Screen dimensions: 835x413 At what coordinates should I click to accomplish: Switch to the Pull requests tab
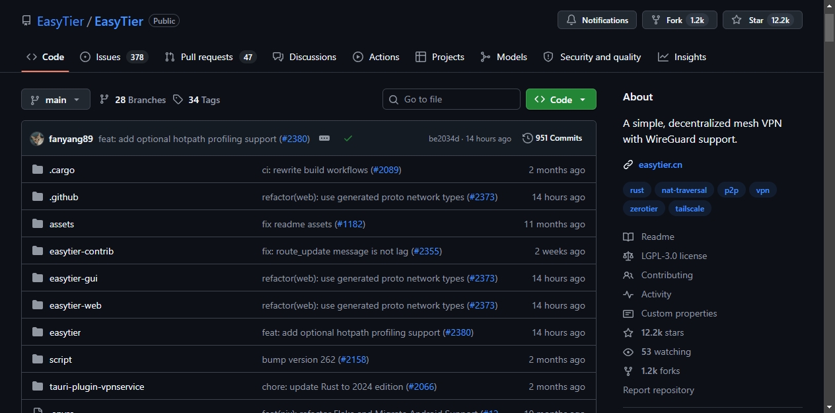click(x=210, y=57)
